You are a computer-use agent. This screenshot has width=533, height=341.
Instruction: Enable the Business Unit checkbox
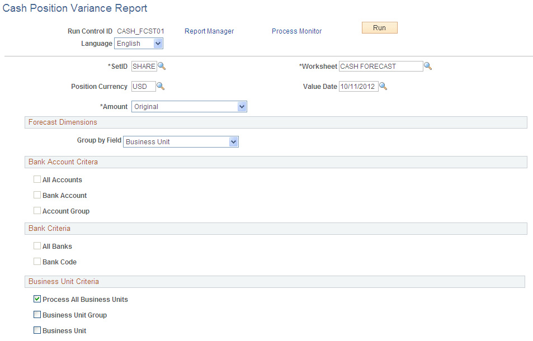(x=37, y=330)
